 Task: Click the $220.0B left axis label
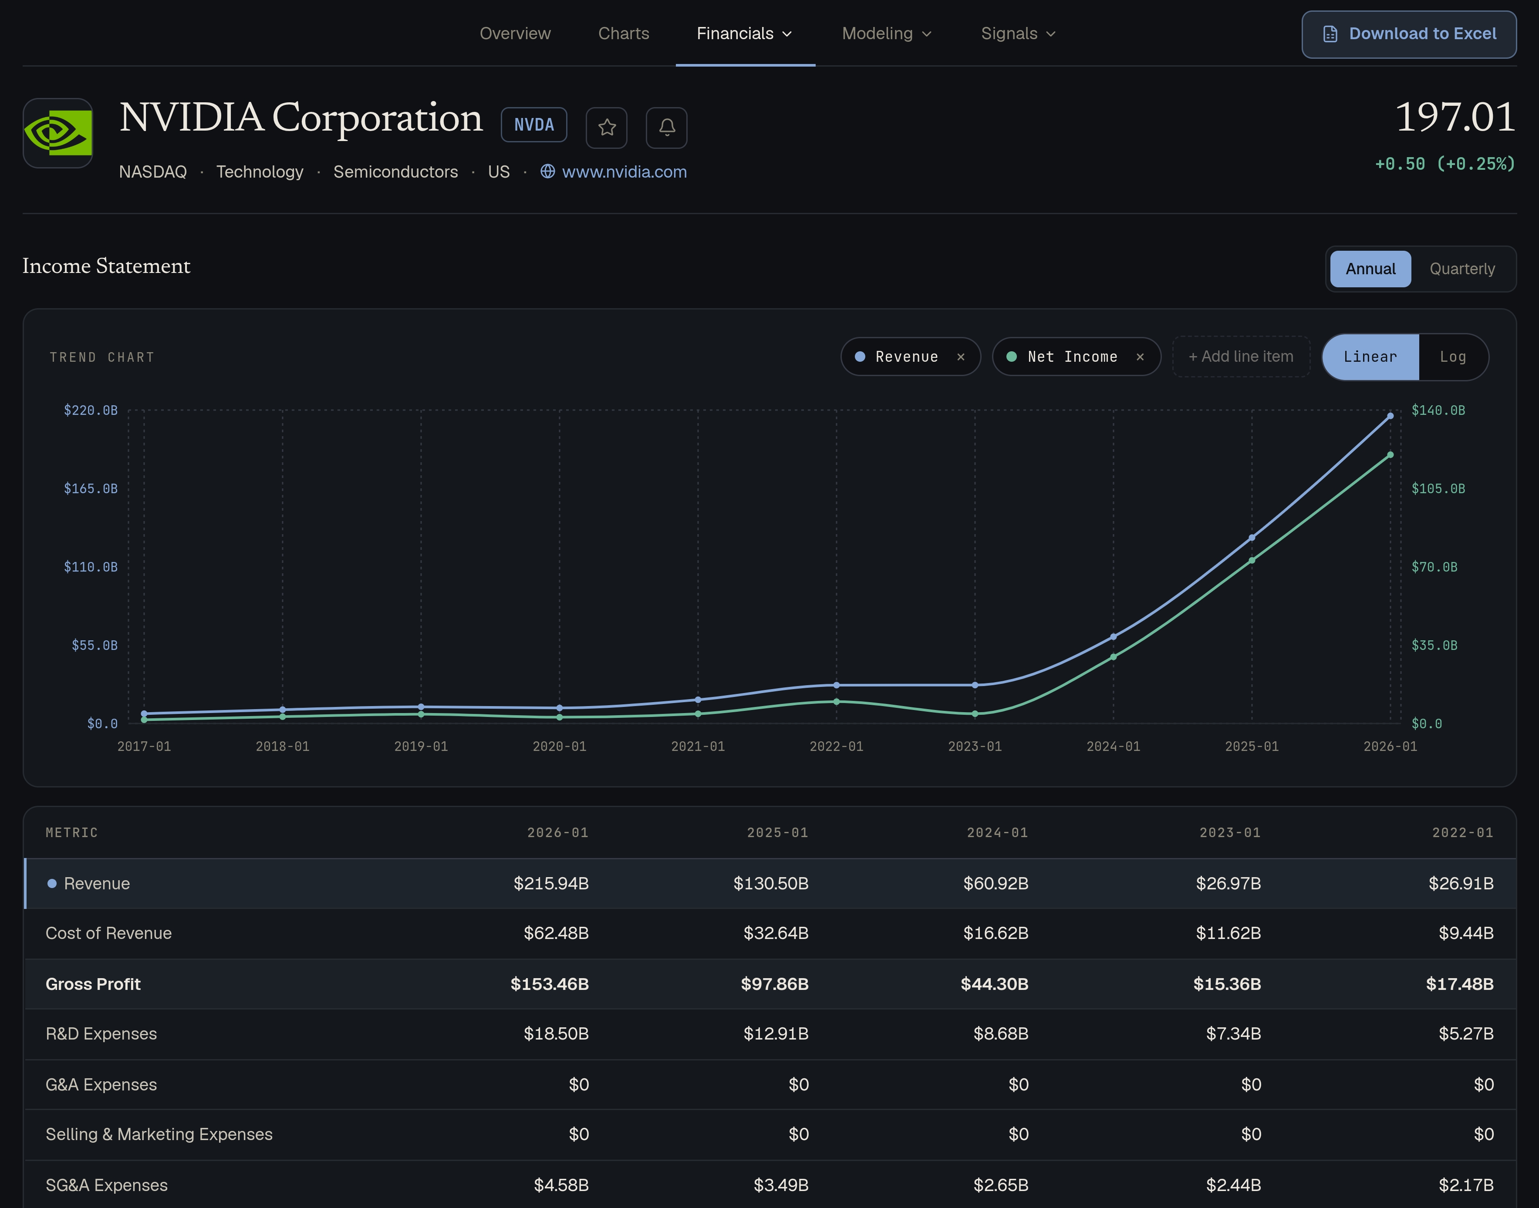pos(91,410)
